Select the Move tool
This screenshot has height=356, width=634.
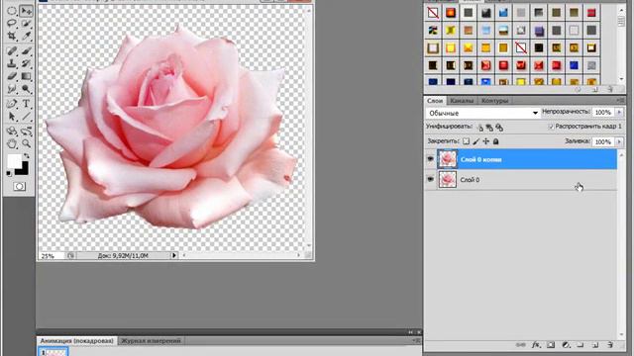(27, 11)
